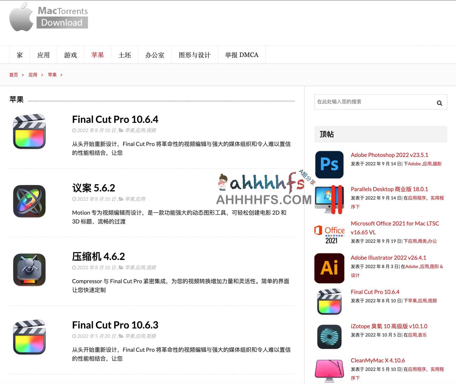The height and width of the screenshot is (384, 456).
Task: Click the 顶帖 sidebar heading
Action: (327, 134)
